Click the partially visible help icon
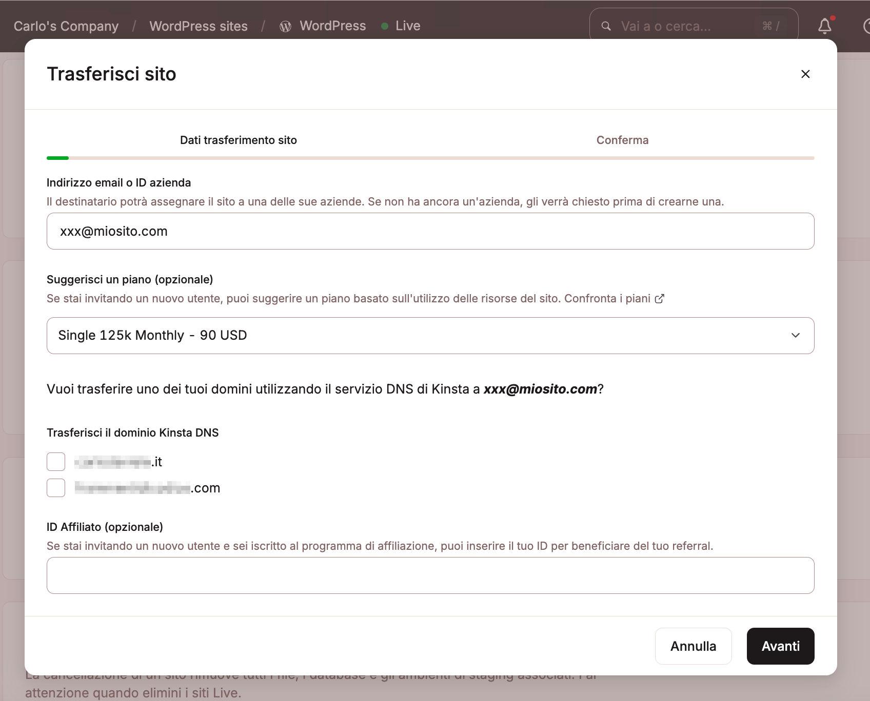870x701 pixels. pos(866,26)
